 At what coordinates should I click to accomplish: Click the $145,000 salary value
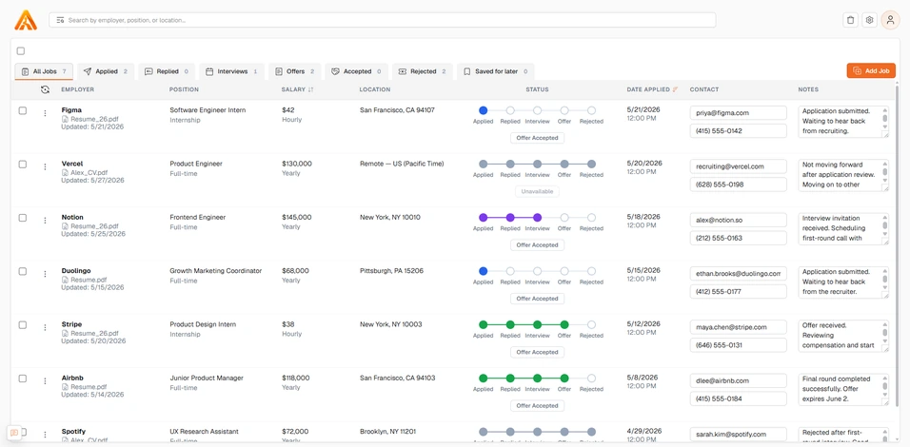[297, 218]
